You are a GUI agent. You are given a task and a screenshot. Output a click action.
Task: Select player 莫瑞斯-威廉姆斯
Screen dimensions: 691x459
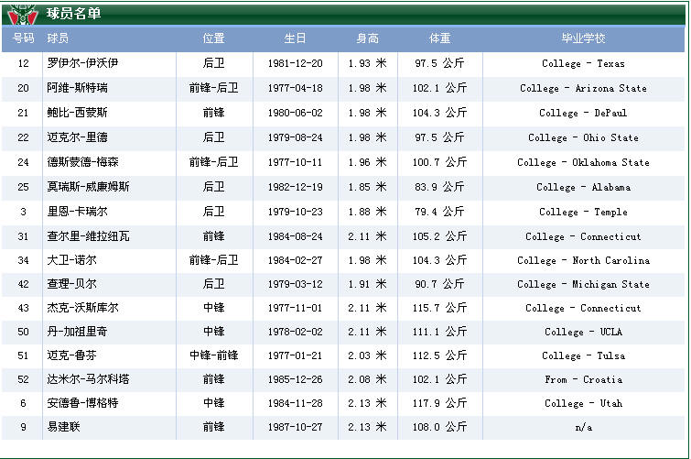click(88, 187)
